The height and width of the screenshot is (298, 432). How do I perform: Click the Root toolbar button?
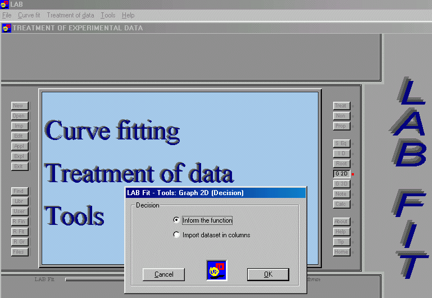[x=342, y=164]
